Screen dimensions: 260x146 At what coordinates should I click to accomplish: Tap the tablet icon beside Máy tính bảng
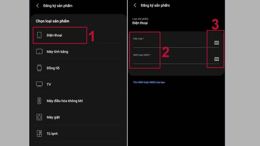point(39,52)
